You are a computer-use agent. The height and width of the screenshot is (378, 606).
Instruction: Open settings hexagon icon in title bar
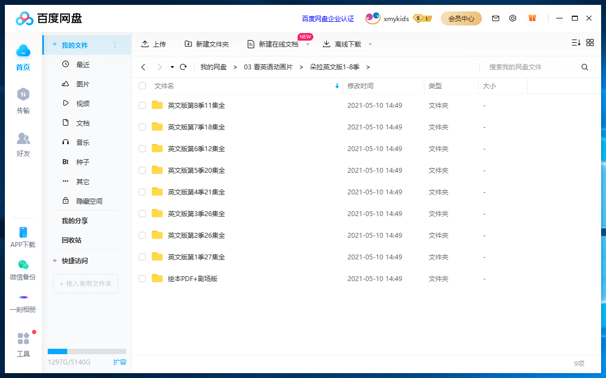tap(512, 18)
